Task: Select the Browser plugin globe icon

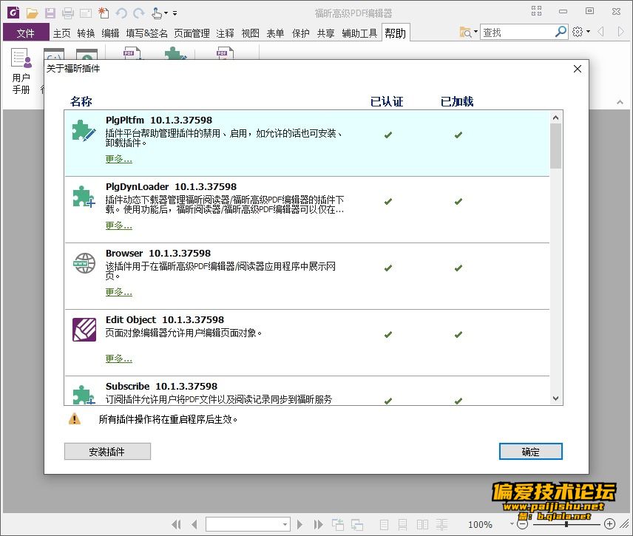Action: point(84,263)
